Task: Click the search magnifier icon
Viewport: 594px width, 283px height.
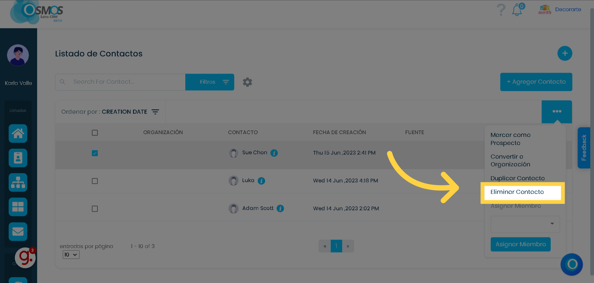Action: (x=62, y=82)
